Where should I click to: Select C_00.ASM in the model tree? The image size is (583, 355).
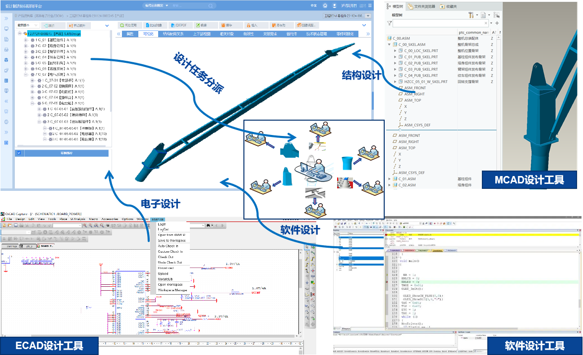401,38
